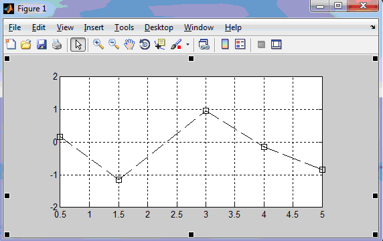383x241 pixels.
Task: Select the Brush data tool
Action: tap(176, 44)
